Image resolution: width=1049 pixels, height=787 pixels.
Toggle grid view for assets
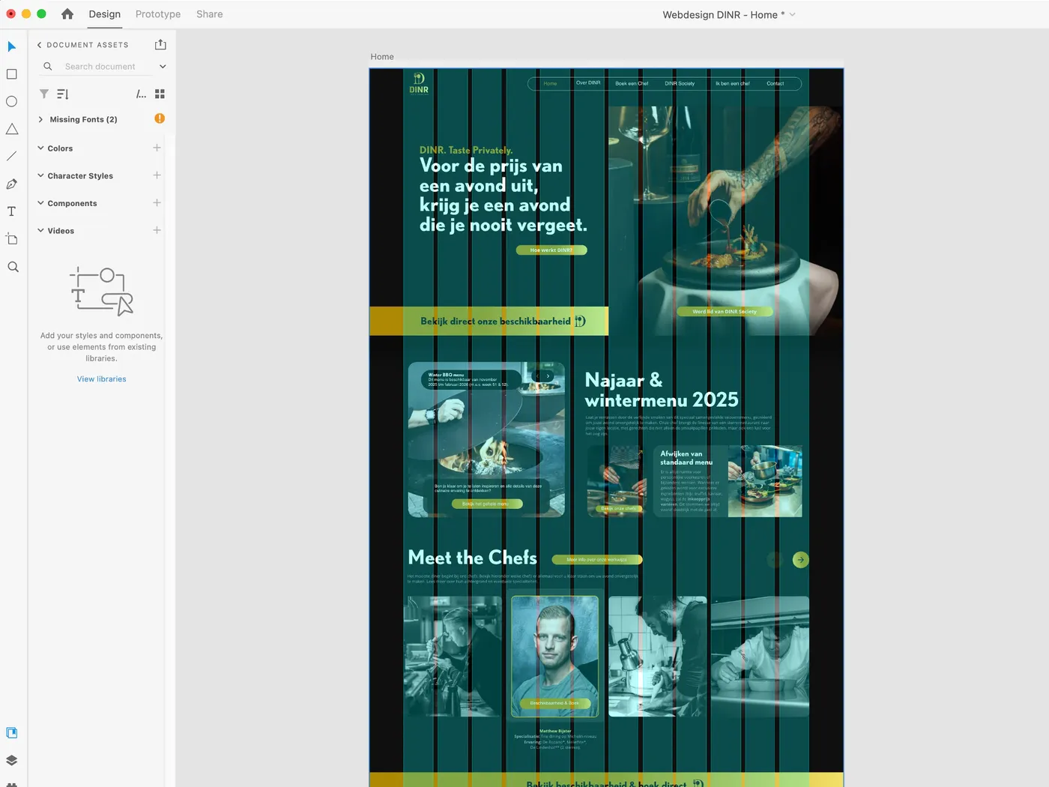(x=160, y=94)
